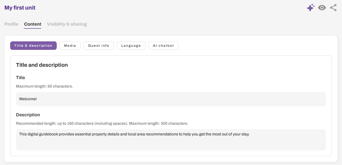Open the AI chatbot section

[163, 46]
